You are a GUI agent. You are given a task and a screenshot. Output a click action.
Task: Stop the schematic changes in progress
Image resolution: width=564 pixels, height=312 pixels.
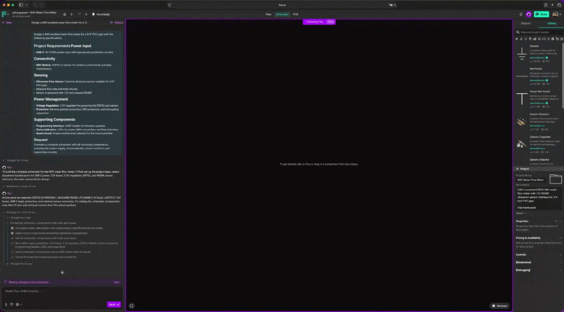(x=116, y=282)
